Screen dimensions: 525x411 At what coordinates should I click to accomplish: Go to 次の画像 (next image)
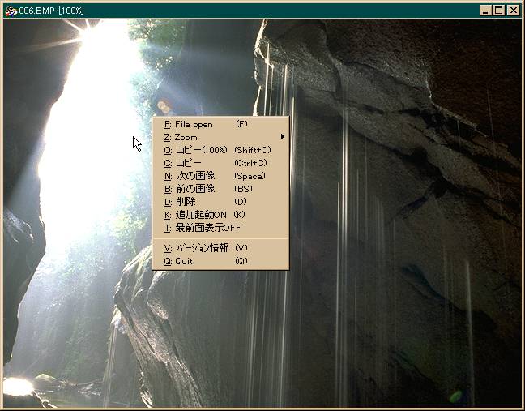click(x=220, y=176)
